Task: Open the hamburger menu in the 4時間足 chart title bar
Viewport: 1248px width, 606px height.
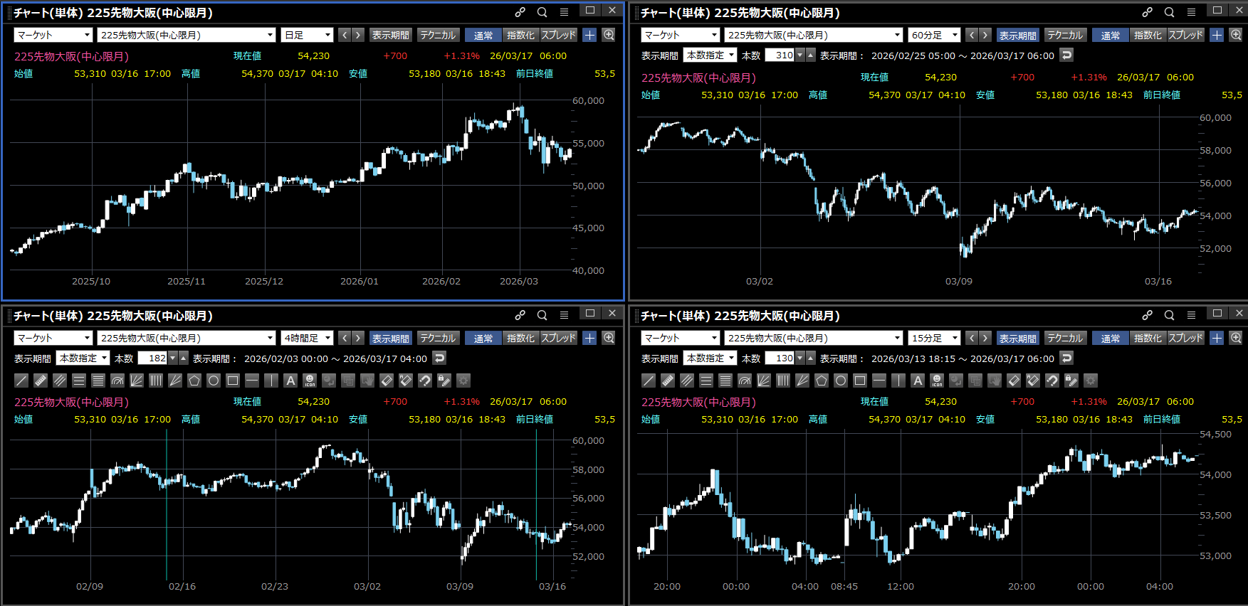Action: [564, 315]
